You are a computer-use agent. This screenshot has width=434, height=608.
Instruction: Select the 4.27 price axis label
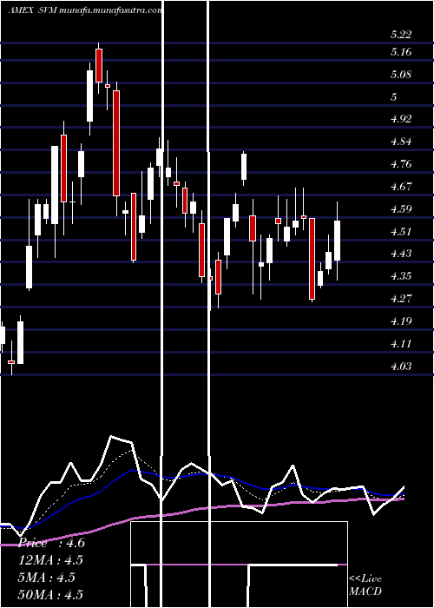[401, 298]
